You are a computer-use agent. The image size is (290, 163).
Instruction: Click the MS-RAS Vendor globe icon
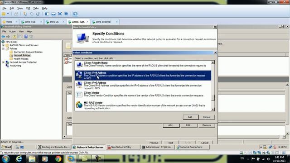pyautogui.click(x=79, y=105)
